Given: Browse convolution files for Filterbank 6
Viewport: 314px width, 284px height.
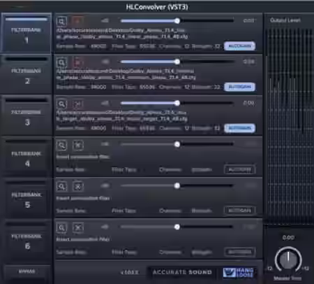Looking at the screenshot, I should pyautogui.click(x=61, y=227).
